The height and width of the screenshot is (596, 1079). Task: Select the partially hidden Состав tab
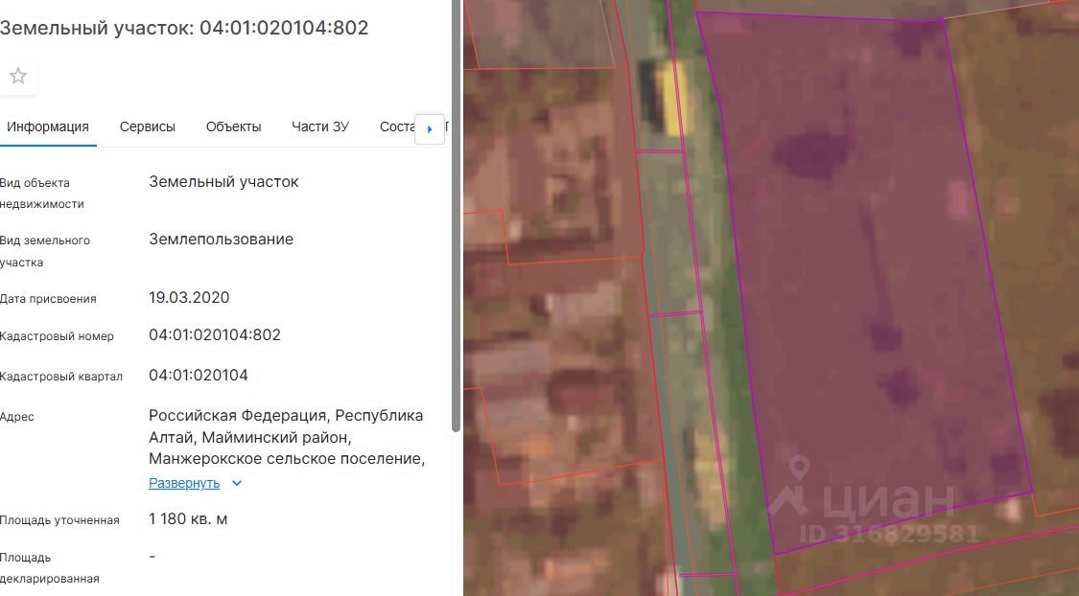coord(396,127)
